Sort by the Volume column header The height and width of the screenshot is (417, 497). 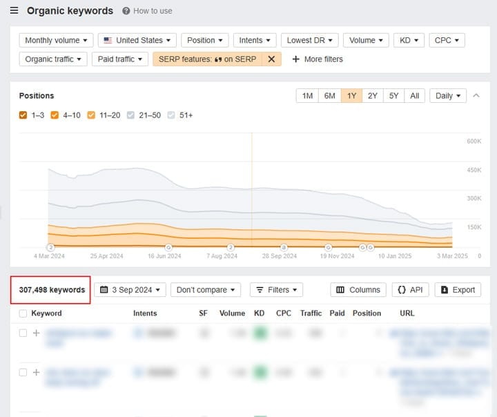pyautogui.click(x=232, y=313)
